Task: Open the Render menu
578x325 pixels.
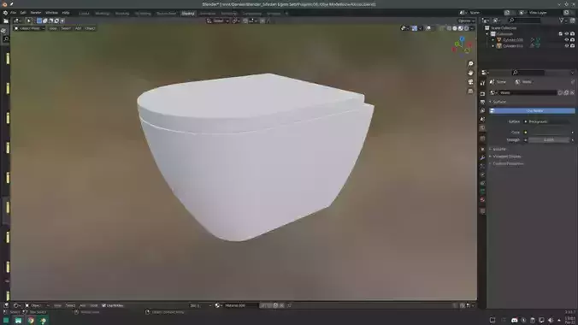Action: coord(36,13)
